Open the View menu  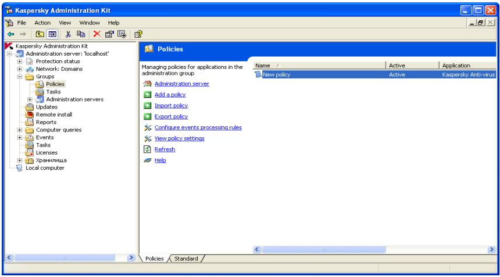pyautogui.click(x=65, y=23)
